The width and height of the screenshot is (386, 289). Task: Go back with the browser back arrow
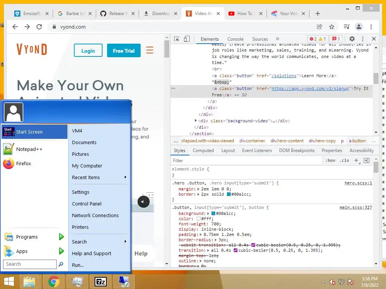[x=15, y=27]
